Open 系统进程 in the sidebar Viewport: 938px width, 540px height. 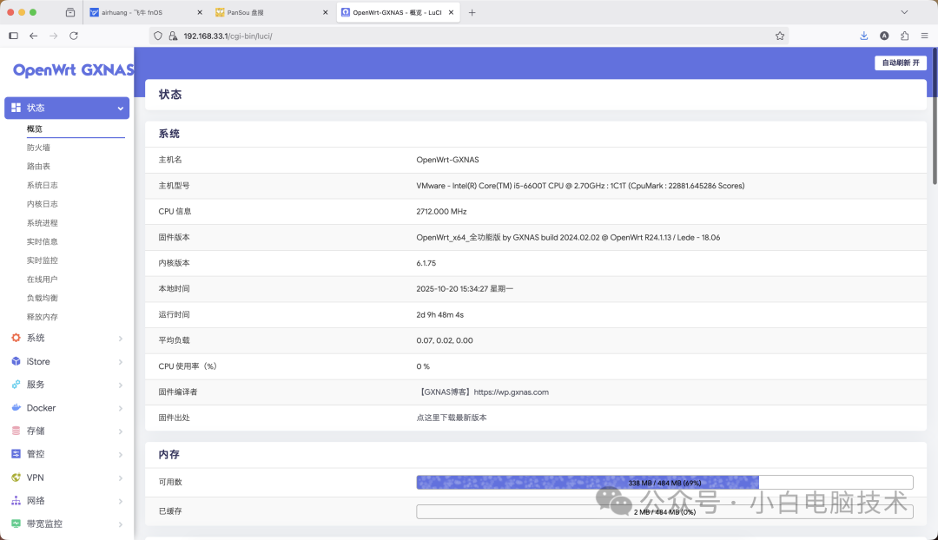[x=42, y=223]
